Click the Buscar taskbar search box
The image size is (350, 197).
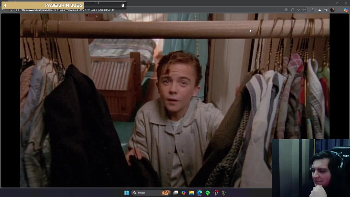151,193
